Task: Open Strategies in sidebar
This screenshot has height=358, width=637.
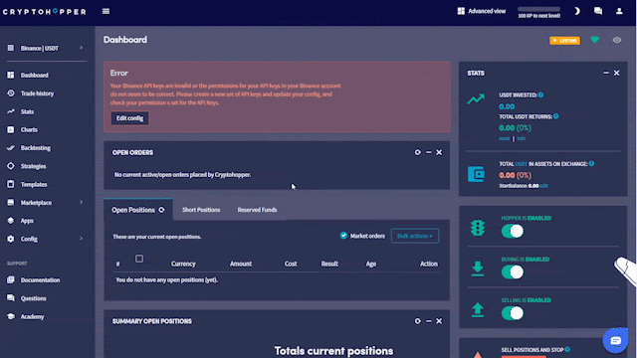Action: [x=27, y=166]
